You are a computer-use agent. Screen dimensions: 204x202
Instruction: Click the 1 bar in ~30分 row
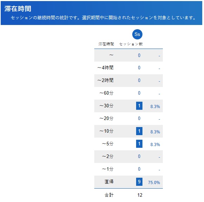point(139,106)
